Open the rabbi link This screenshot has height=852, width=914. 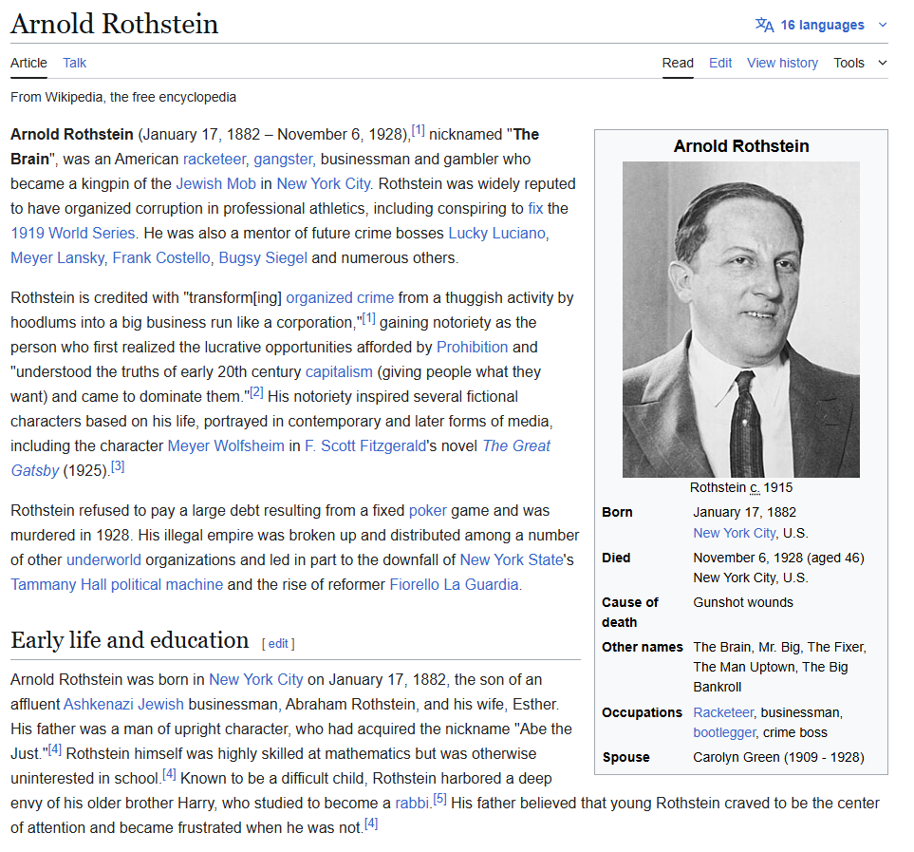point(413,804)
